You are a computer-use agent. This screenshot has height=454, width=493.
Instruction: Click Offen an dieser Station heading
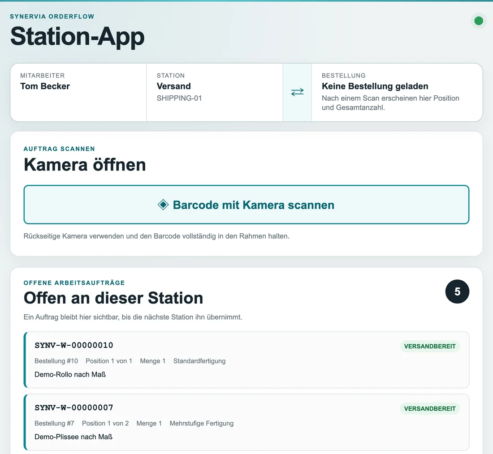click(113, 298)
